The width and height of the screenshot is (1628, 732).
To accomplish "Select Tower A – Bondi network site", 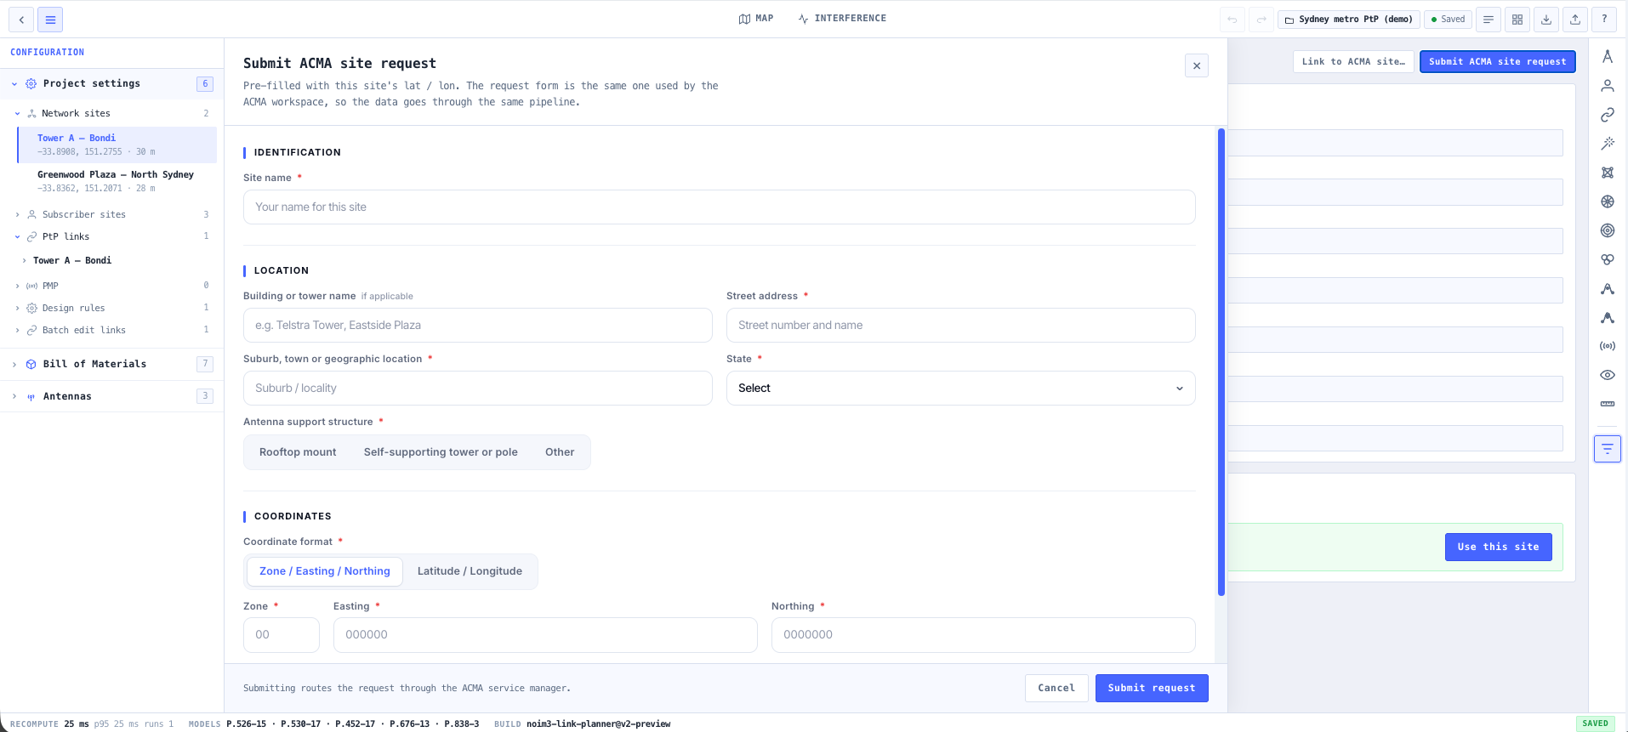I will coord(117,145).
